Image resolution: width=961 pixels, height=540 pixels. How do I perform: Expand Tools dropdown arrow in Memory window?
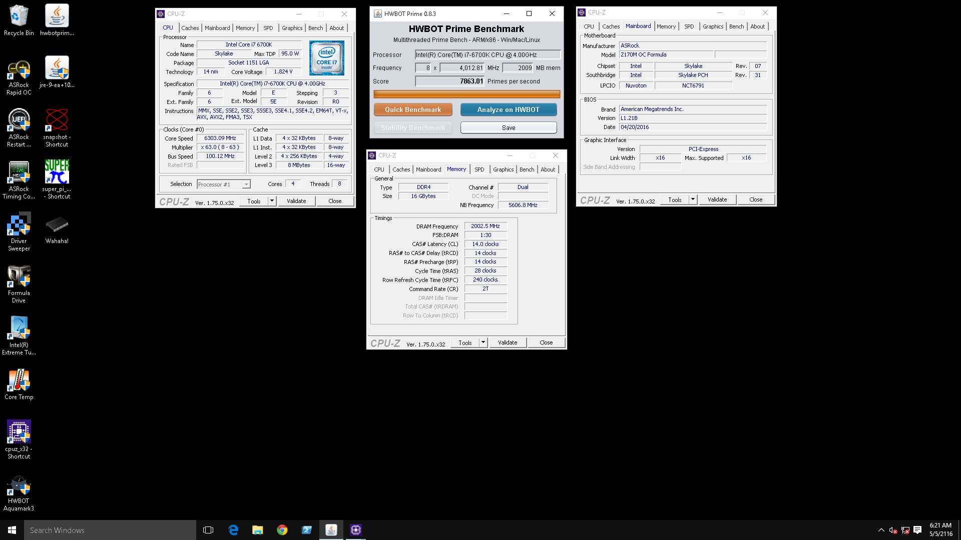(483, 342)
